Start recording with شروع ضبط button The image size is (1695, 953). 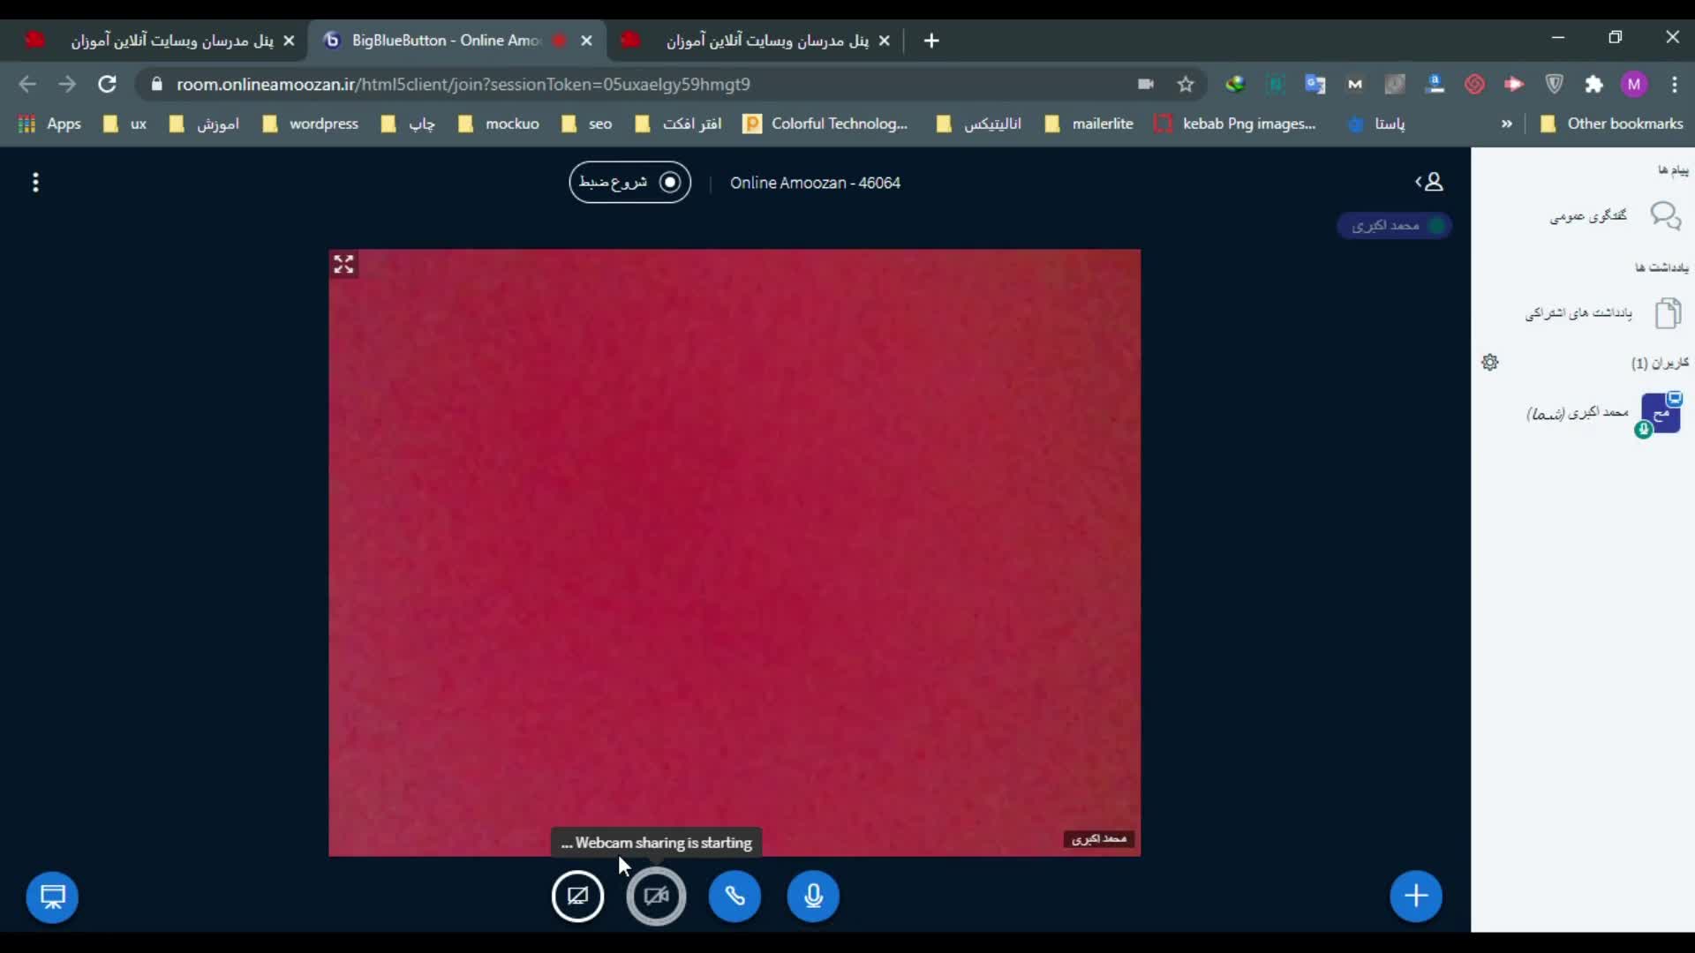pos(629,183)
